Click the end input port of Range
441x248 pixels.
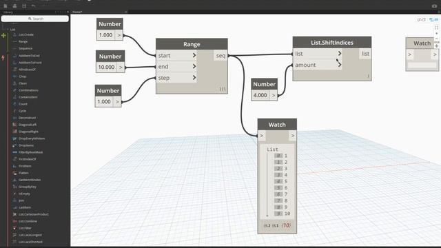(176, 67)
